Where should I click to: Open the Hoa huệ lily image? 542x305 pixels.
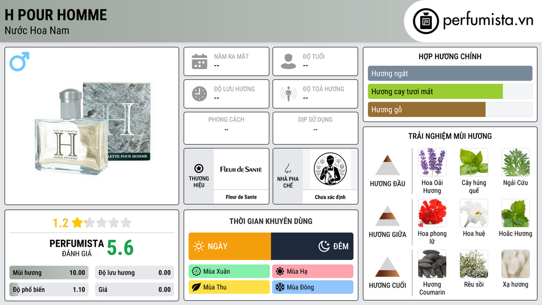pyautogui.click(x=474, y=213)
